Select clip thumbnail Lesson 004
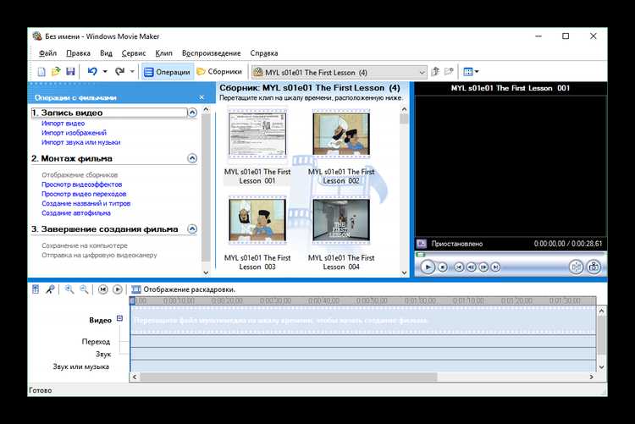The width and height of the screenshot is (635, 424). click(341, 220)
